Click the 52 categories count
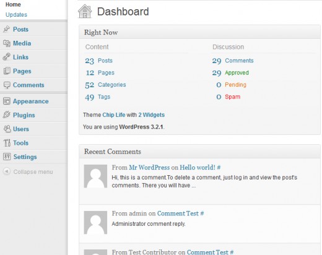This screenshot has width=322, height=255. point(89,85)
